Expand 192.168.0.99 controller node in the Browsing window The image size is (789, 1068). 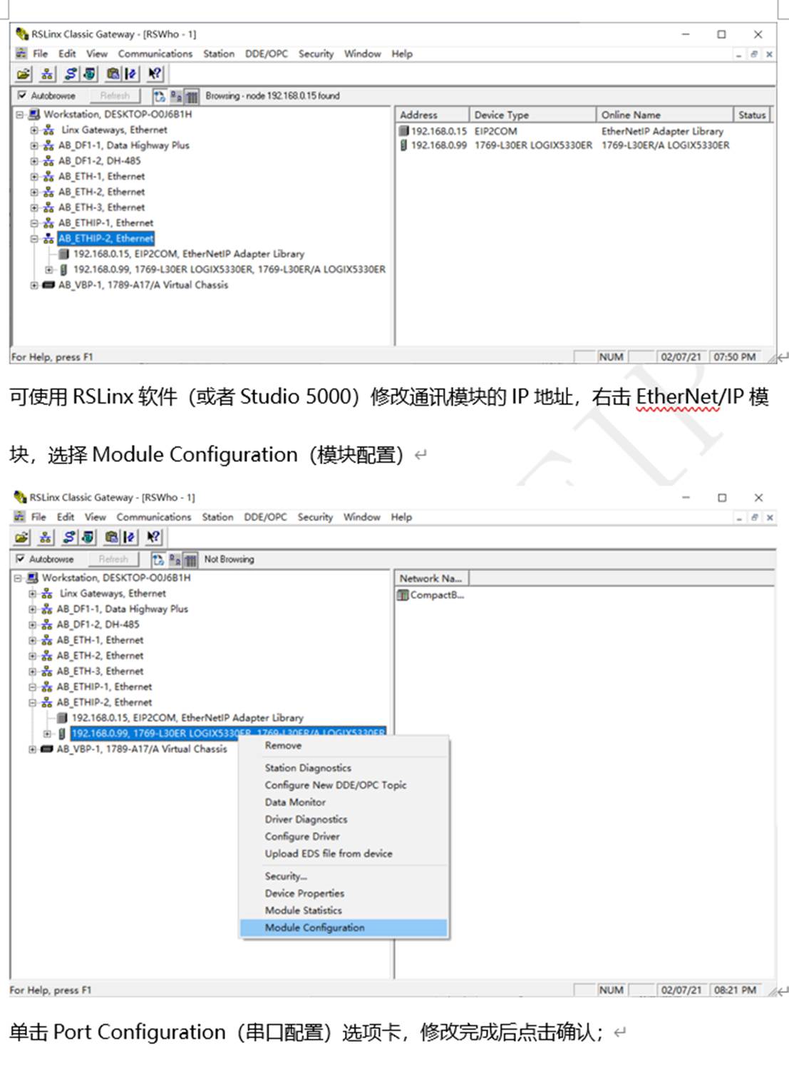pos(48,269)
